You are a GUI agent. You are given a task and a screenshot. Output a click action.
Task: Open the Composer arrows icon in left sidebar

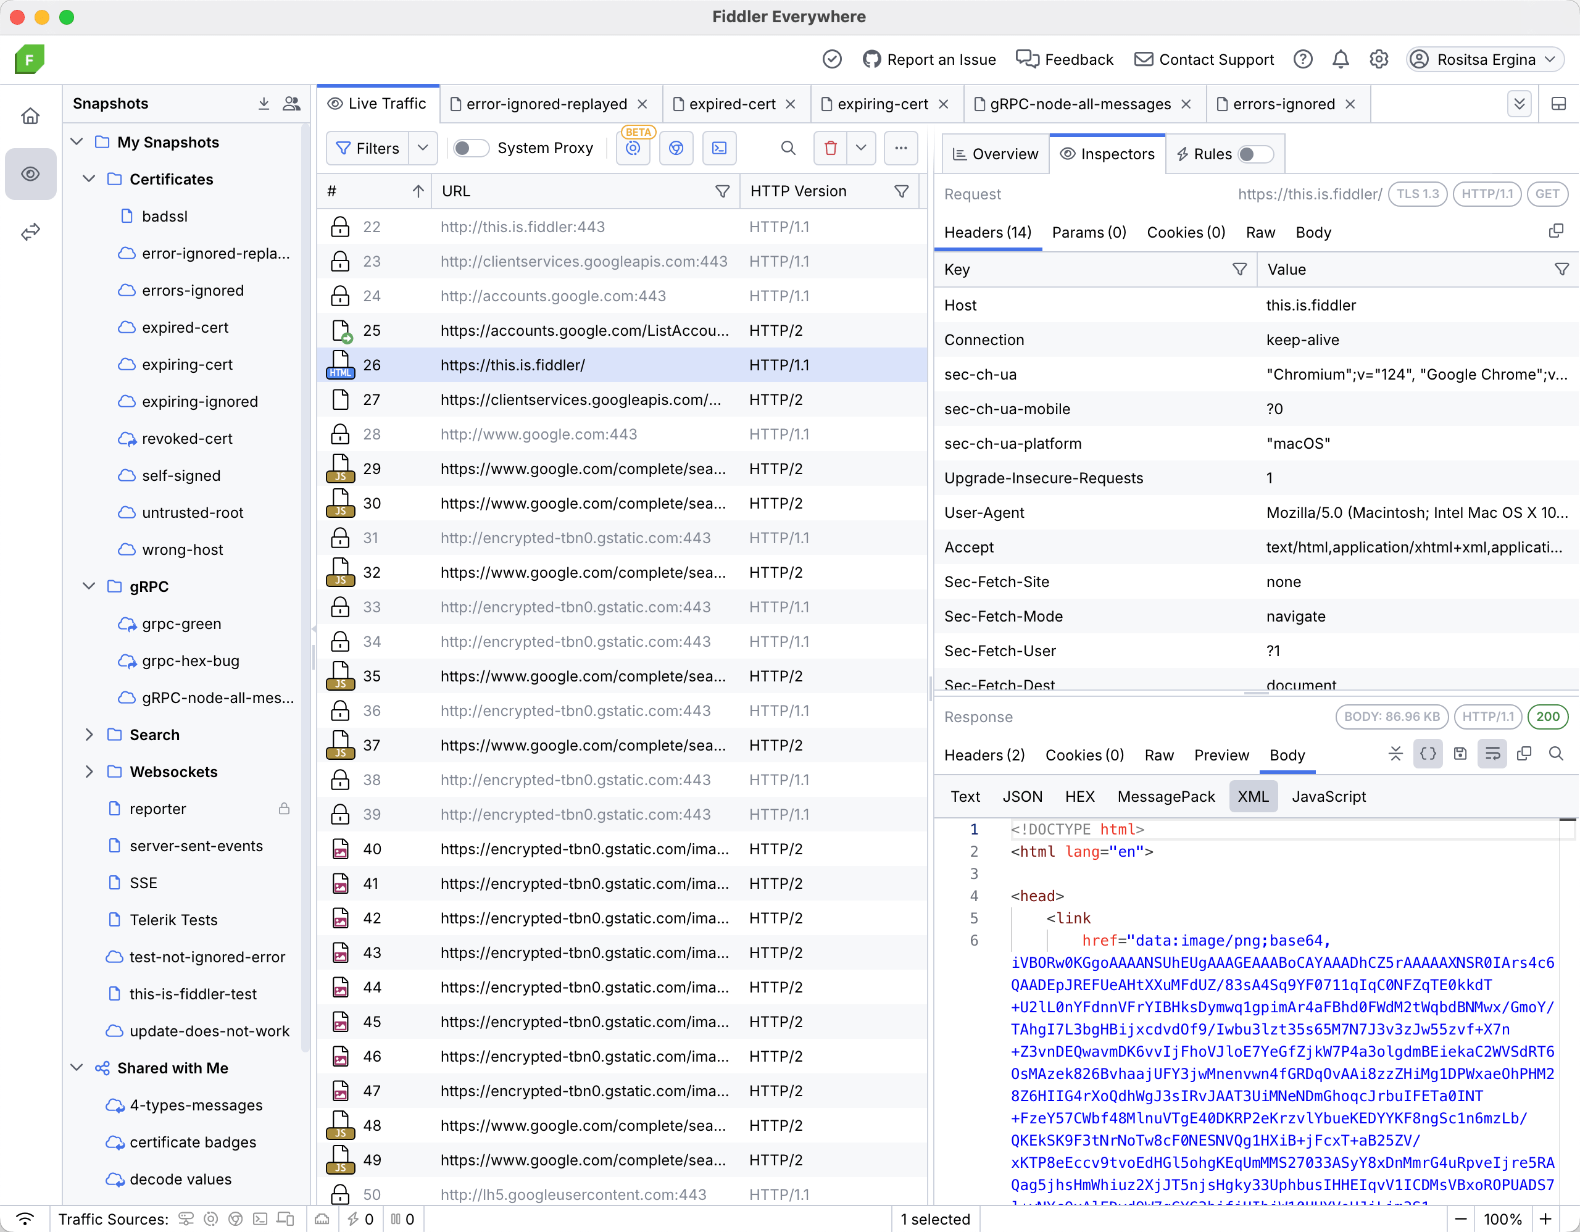click(x=30, y=232)
